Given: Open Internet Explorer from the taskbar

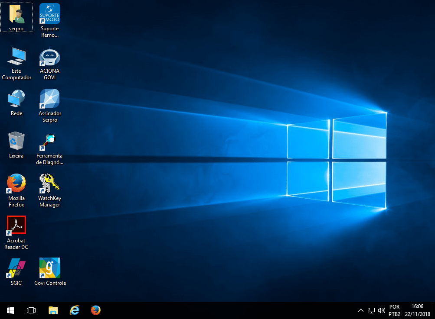Looking at the screenshot, I should click(x=75, y=310).
